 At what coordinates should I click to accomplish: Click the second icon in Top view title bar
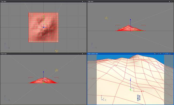point(85,1)
